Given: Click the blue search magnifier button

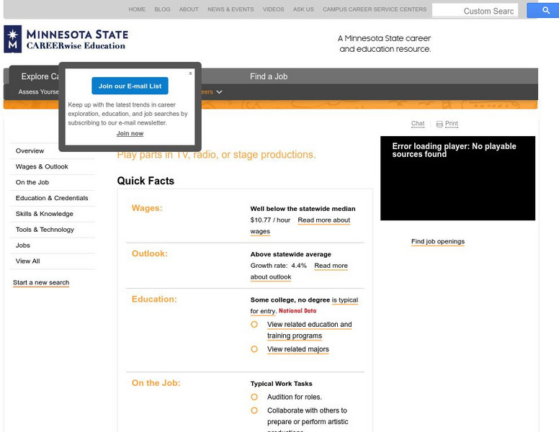Looking at the screenshot, I should (x=545, y=10).
